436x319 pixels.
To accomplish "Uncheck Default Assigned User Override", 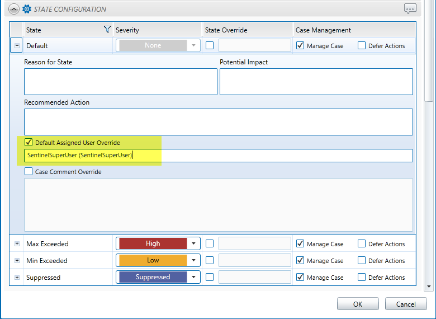I will (x=29, y=143).
